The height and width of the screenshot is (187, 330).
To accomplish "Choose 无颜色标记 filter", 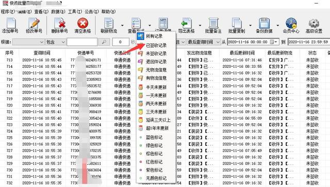I will [x=156, y=178].
